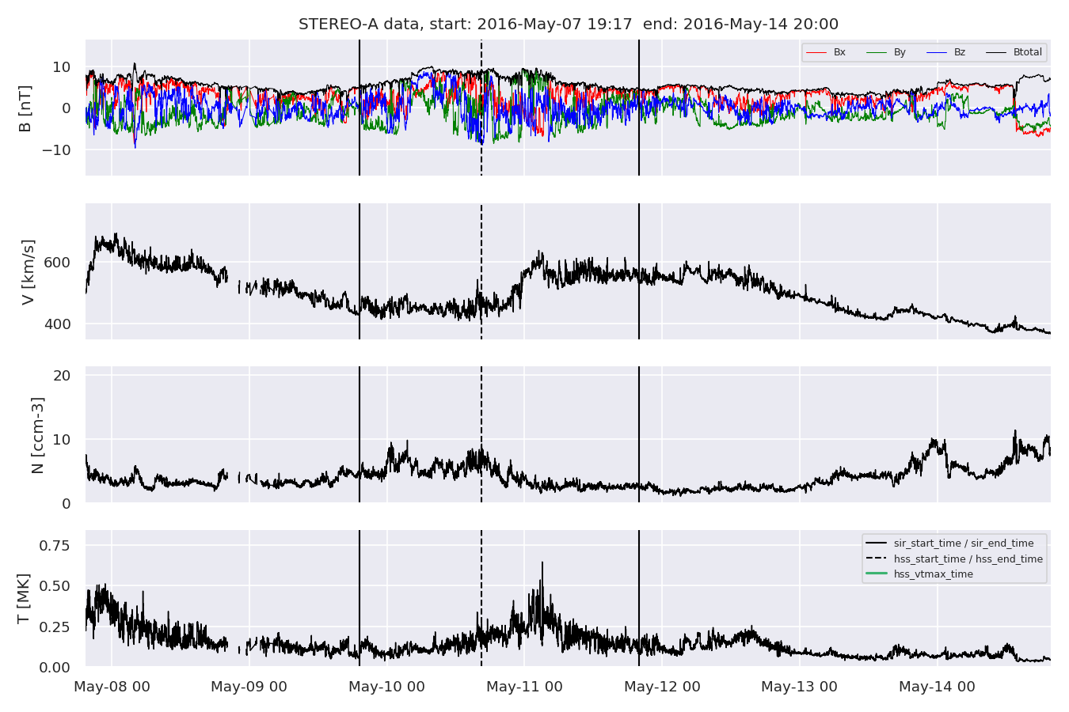Click the 600 tick on velocity axis
The image size is (1069, 712).
pyautogui.click(x=58, y=263)
